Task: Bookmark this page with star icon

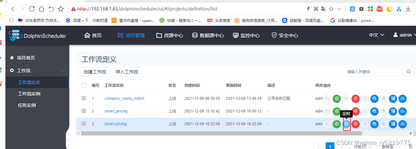Action: 332,9
